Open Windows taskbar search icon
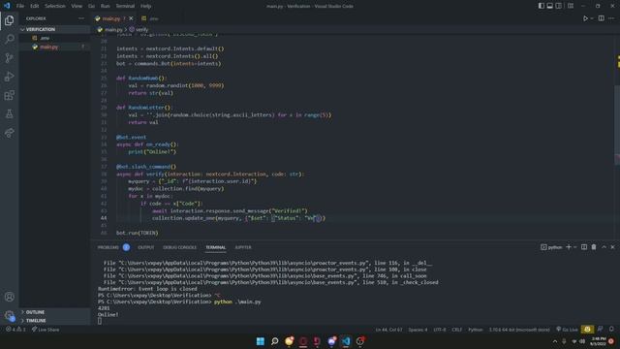The height and width of the screenshot is (349, 620). click(x=274, y=341)
